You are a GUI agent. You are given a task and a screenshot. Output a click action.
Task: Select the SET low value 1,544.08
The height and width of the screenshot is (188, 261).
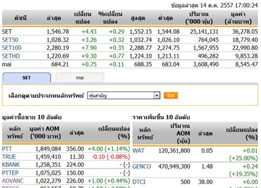(168, 31)
